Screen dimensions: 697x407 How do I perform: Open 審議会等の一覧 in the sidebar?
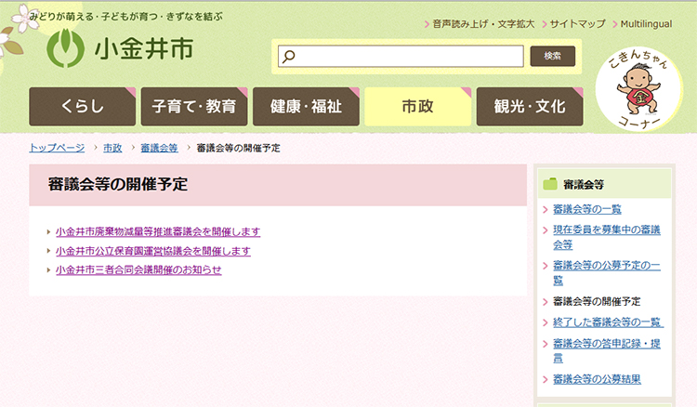586,209
